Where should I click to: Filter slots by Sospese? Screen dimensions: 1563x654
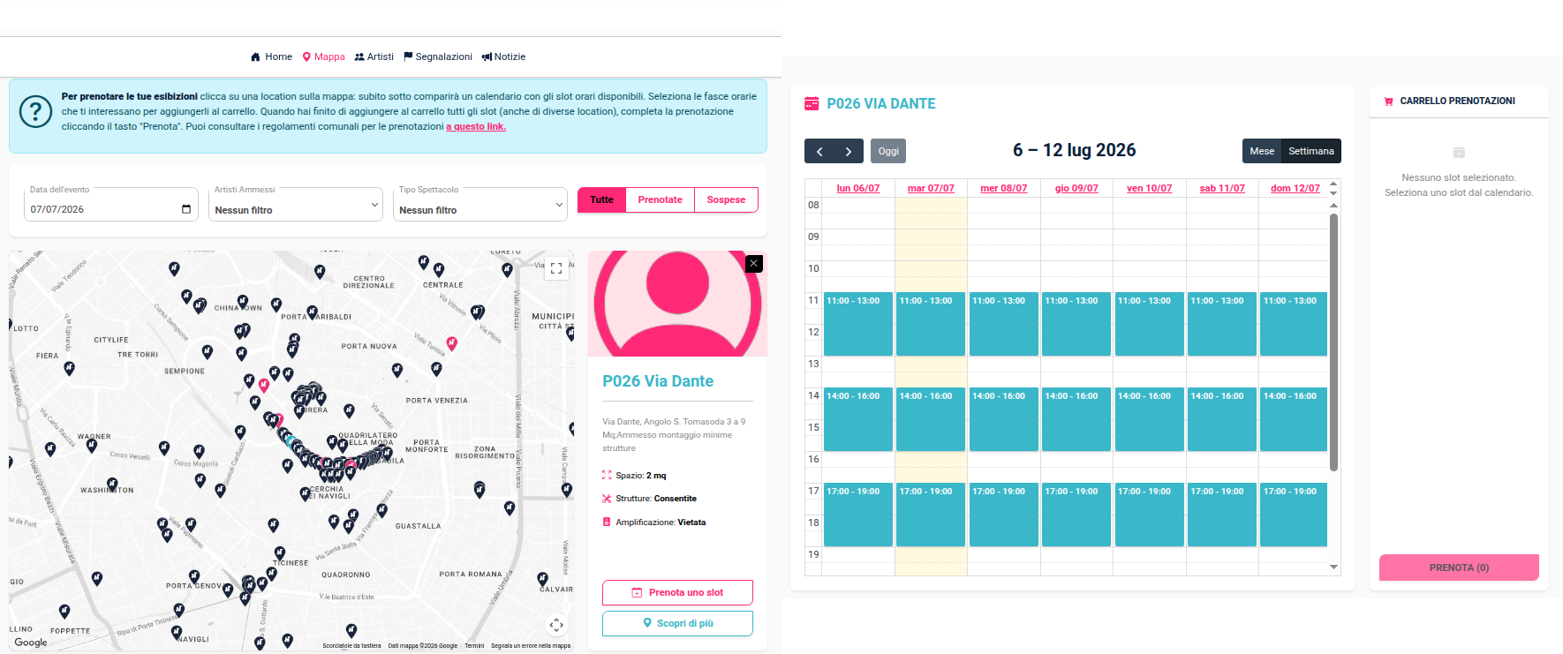coord(726,199)
